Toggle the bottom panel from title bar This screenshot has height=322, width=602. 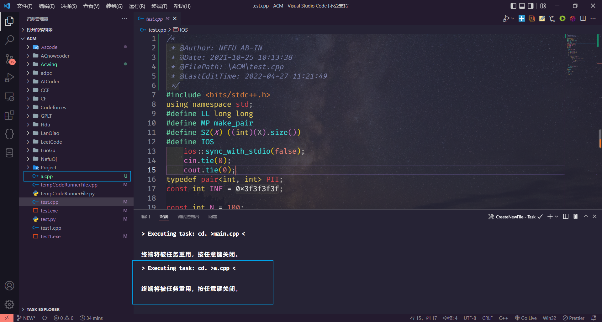click(522, 6)
